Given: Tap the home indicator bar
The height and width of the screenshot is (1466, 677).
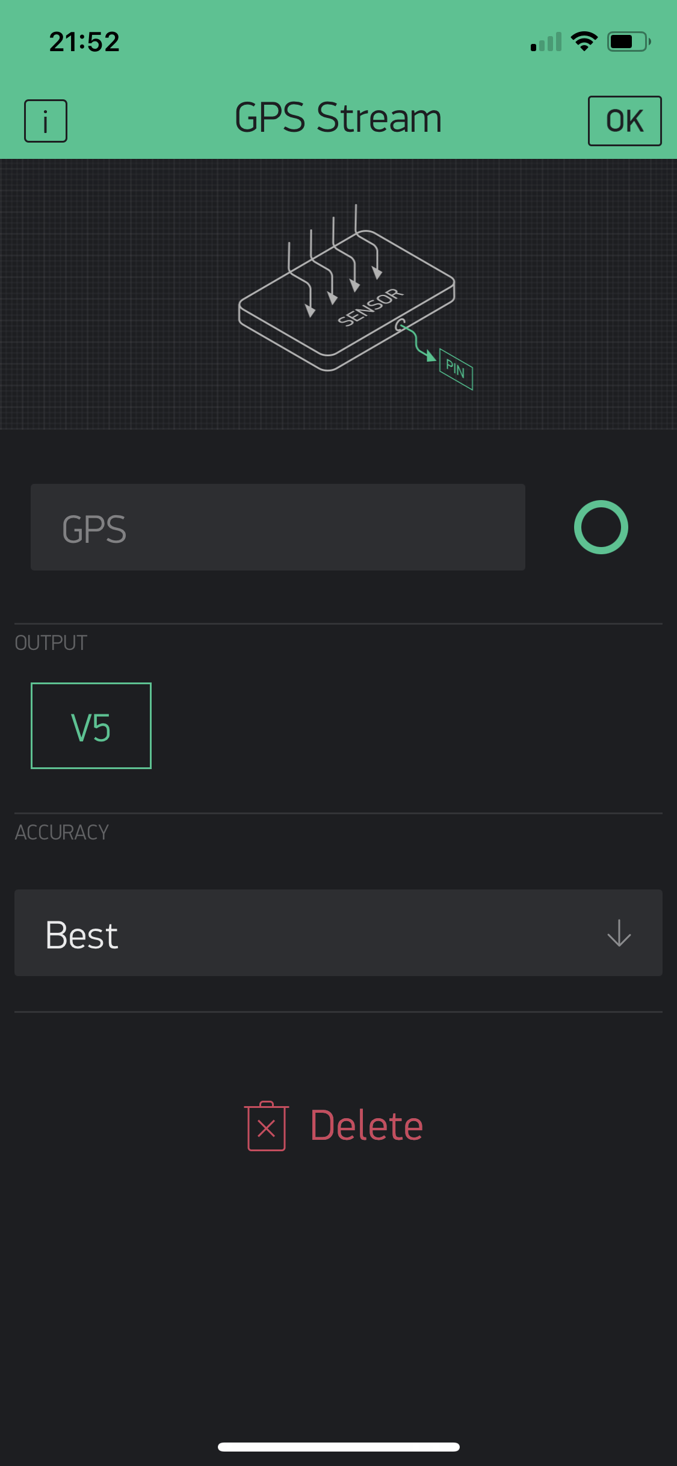Looking at the screenshot, I should [x=338, y=1447].
